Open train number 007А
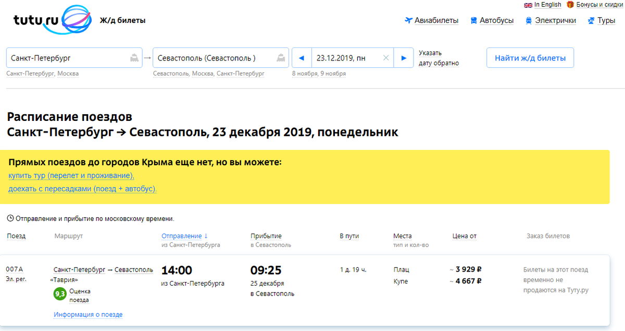 coord(14,269)
